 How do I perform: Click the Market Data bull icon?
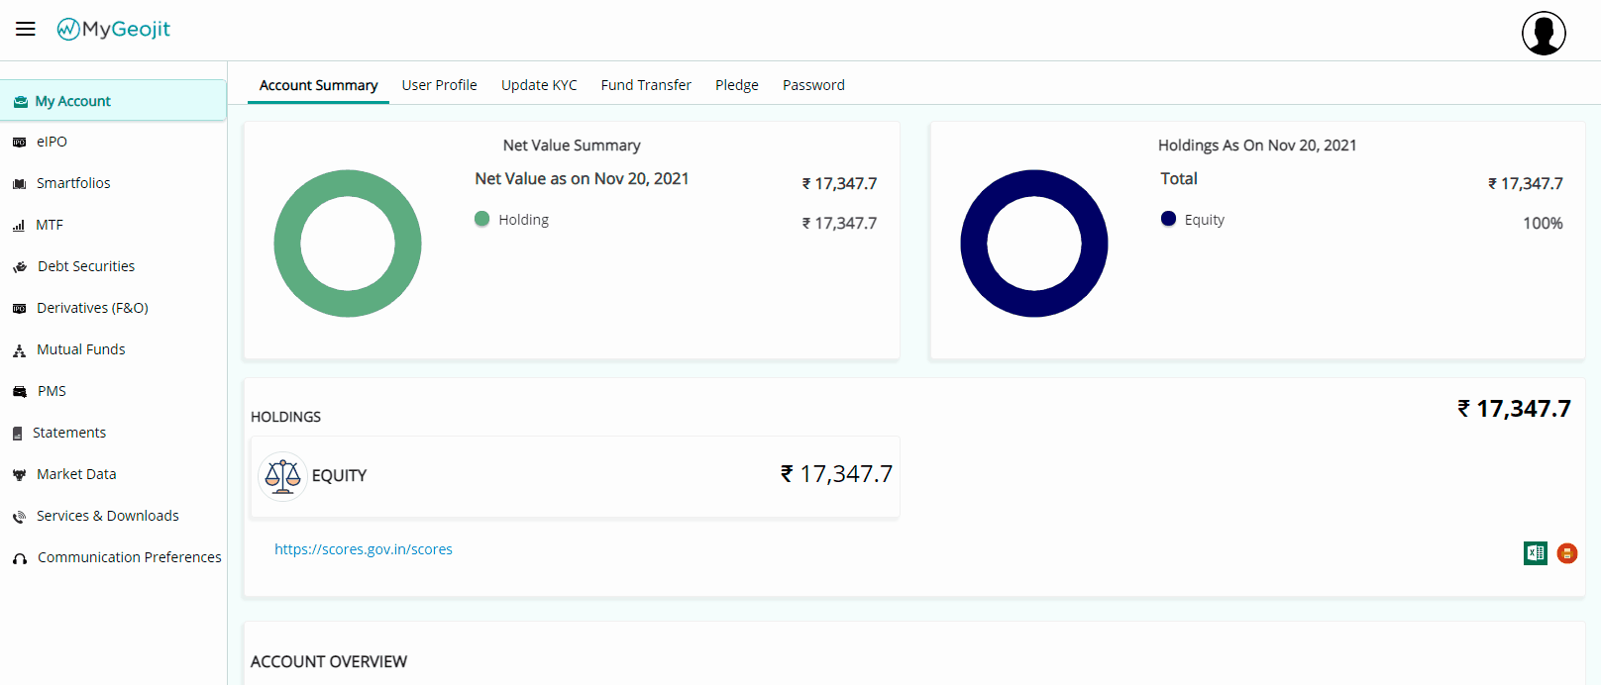(x=19, y=475)
